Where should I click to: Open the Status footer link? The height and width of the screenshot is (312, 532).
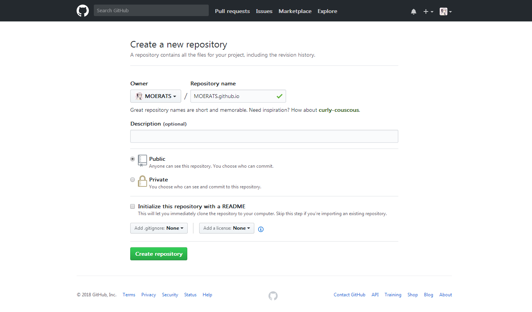point(190,295)
